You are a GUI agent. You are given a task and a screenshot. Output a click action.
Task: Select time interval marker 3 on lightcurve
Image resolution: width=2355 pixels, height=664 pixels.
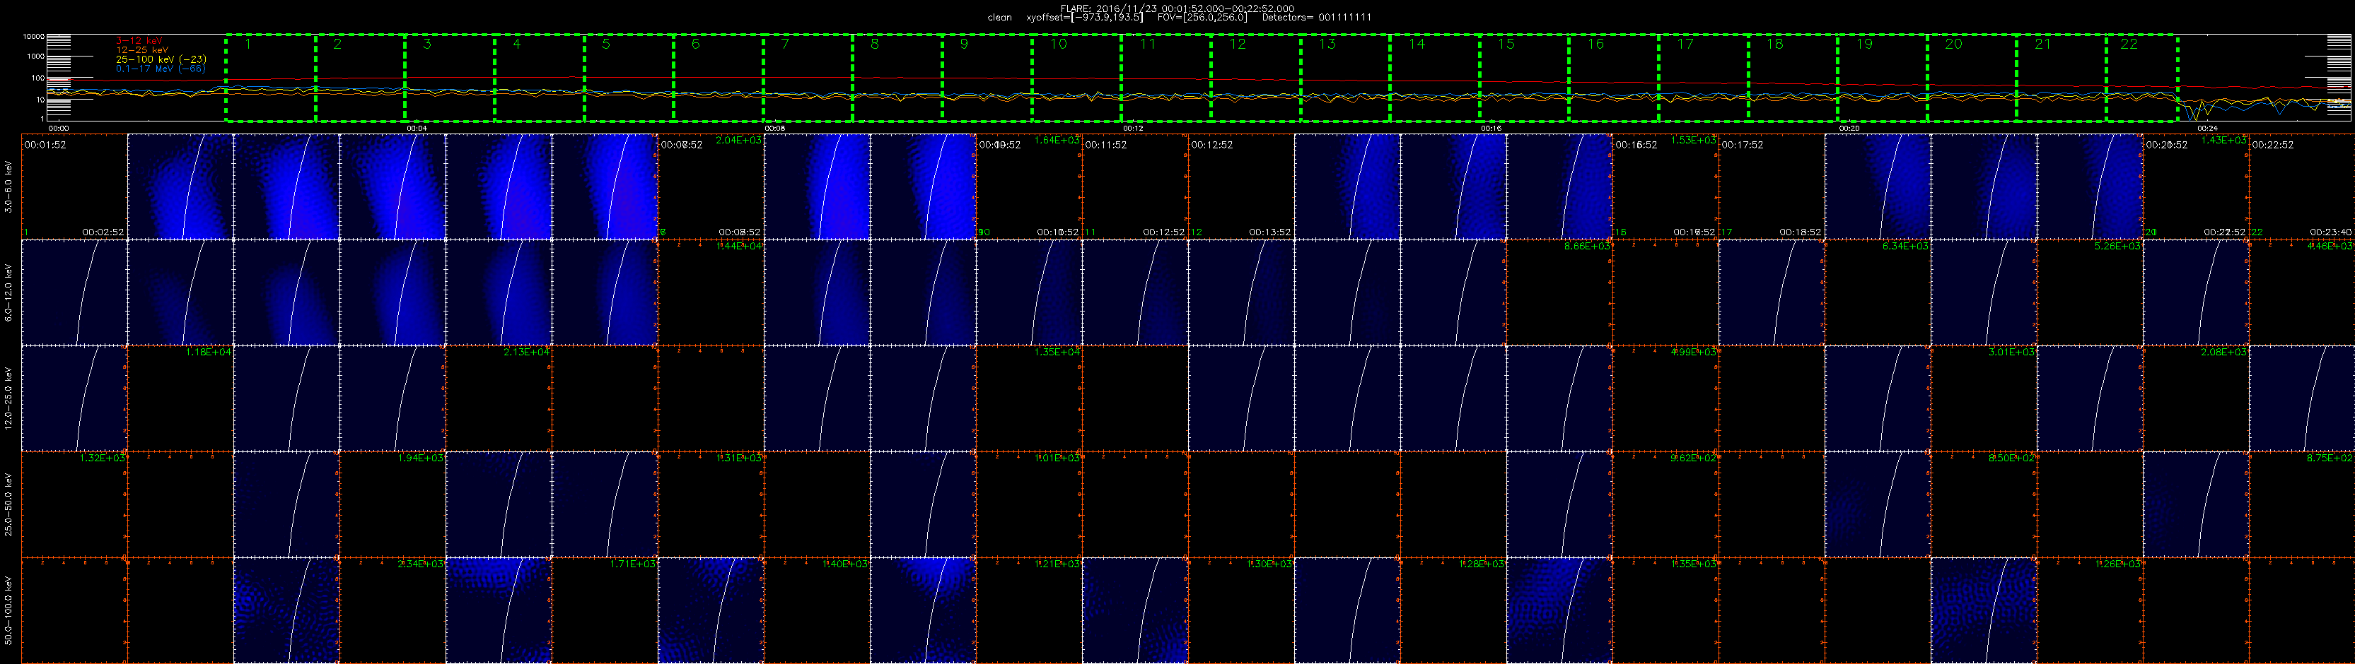(427, 44)
